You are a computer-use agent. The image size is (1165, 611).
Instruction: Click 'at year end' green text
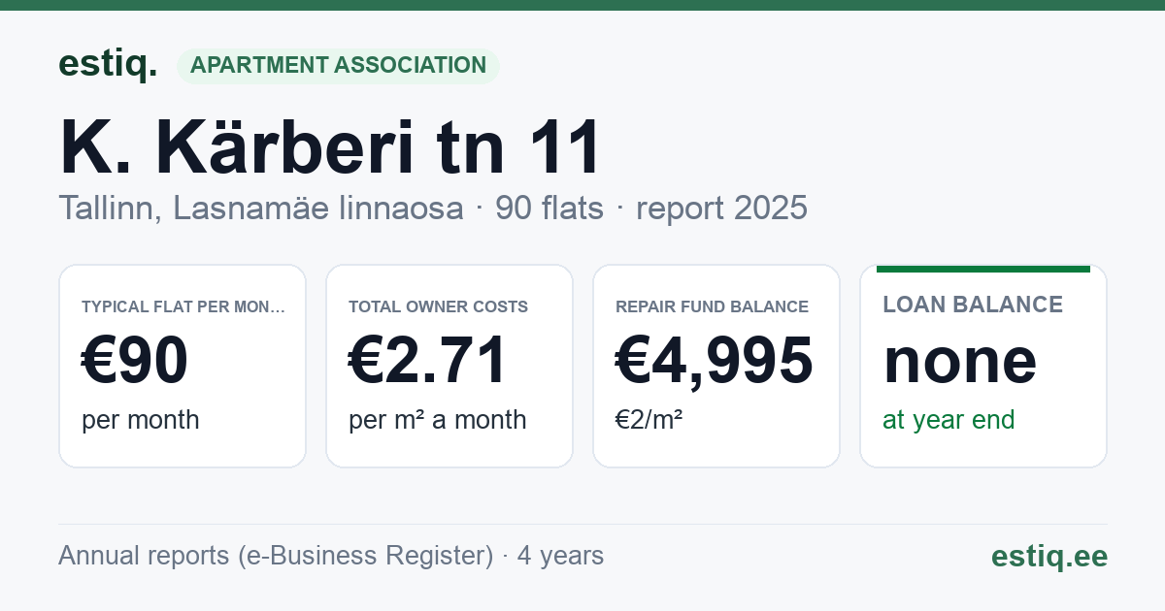[949, 420]
